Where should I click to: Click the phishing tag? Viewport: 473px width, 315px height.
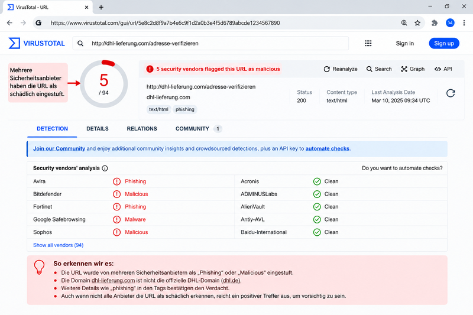tap(185, 109)
